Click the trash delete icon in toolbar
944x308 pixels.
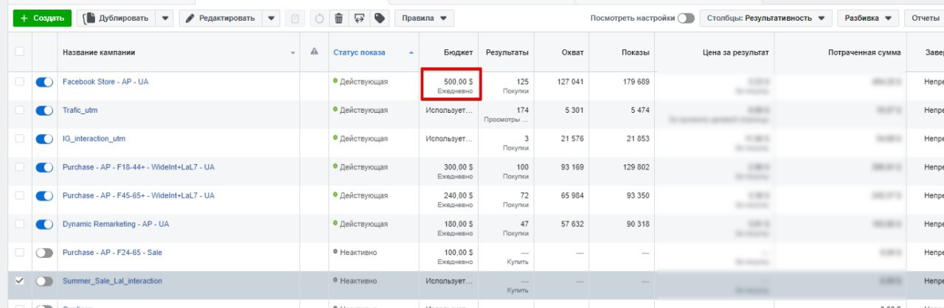click(x=339, y=18)
